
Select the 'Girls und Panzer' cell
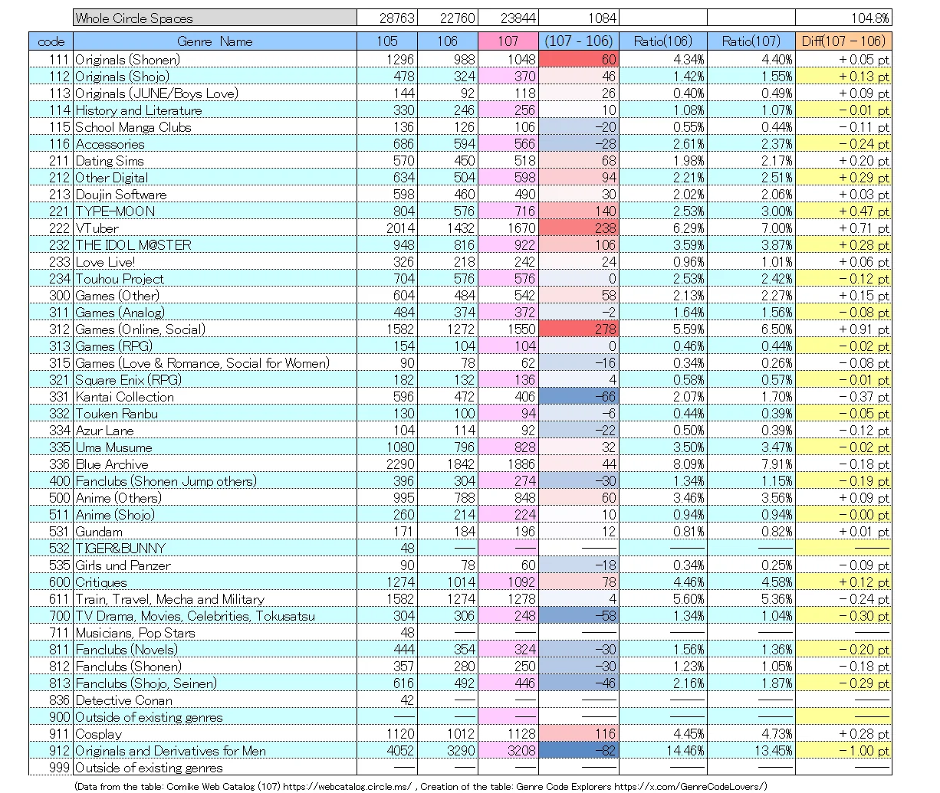215,565
